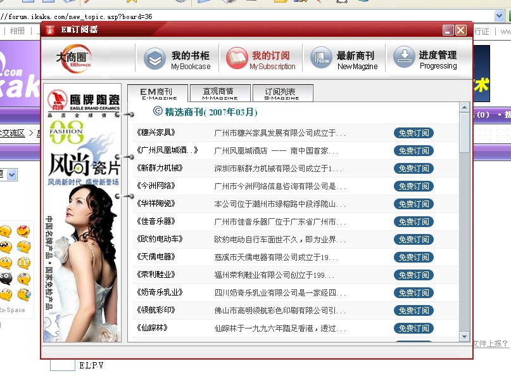Click scroll down arrow in magazine list
The width and height of the screenshot is (511, 378).
click(x=464, y=336)
